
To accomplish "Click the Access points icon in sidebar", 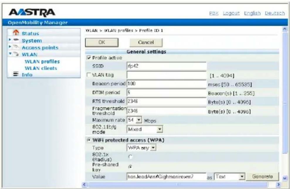I will (16, 47).
